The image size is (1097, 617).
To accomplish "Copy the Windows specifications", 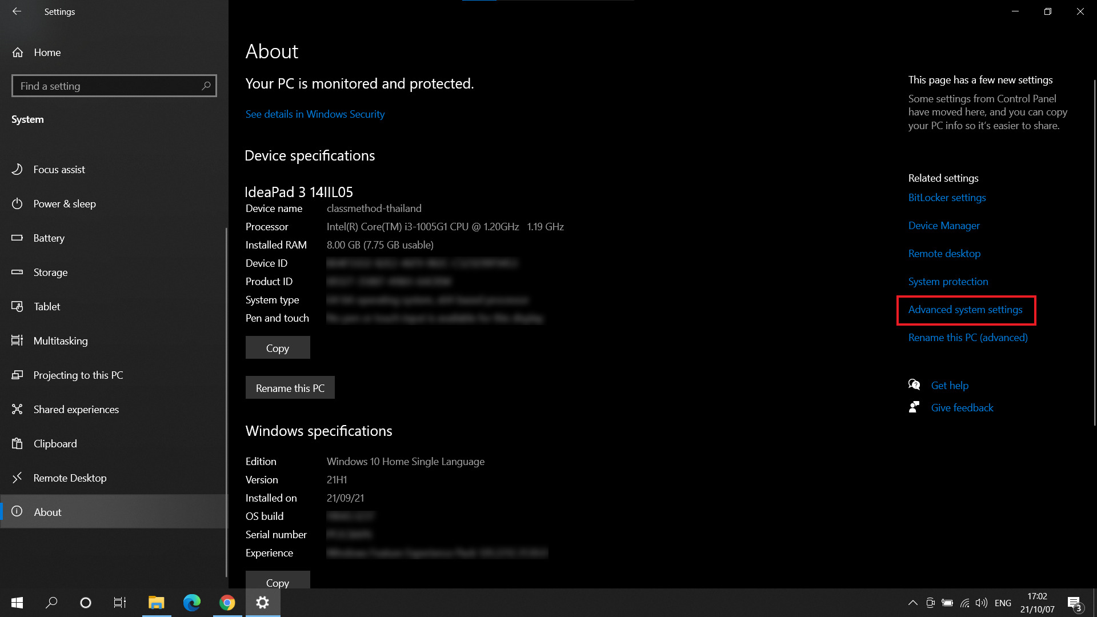I will point(278,580).
